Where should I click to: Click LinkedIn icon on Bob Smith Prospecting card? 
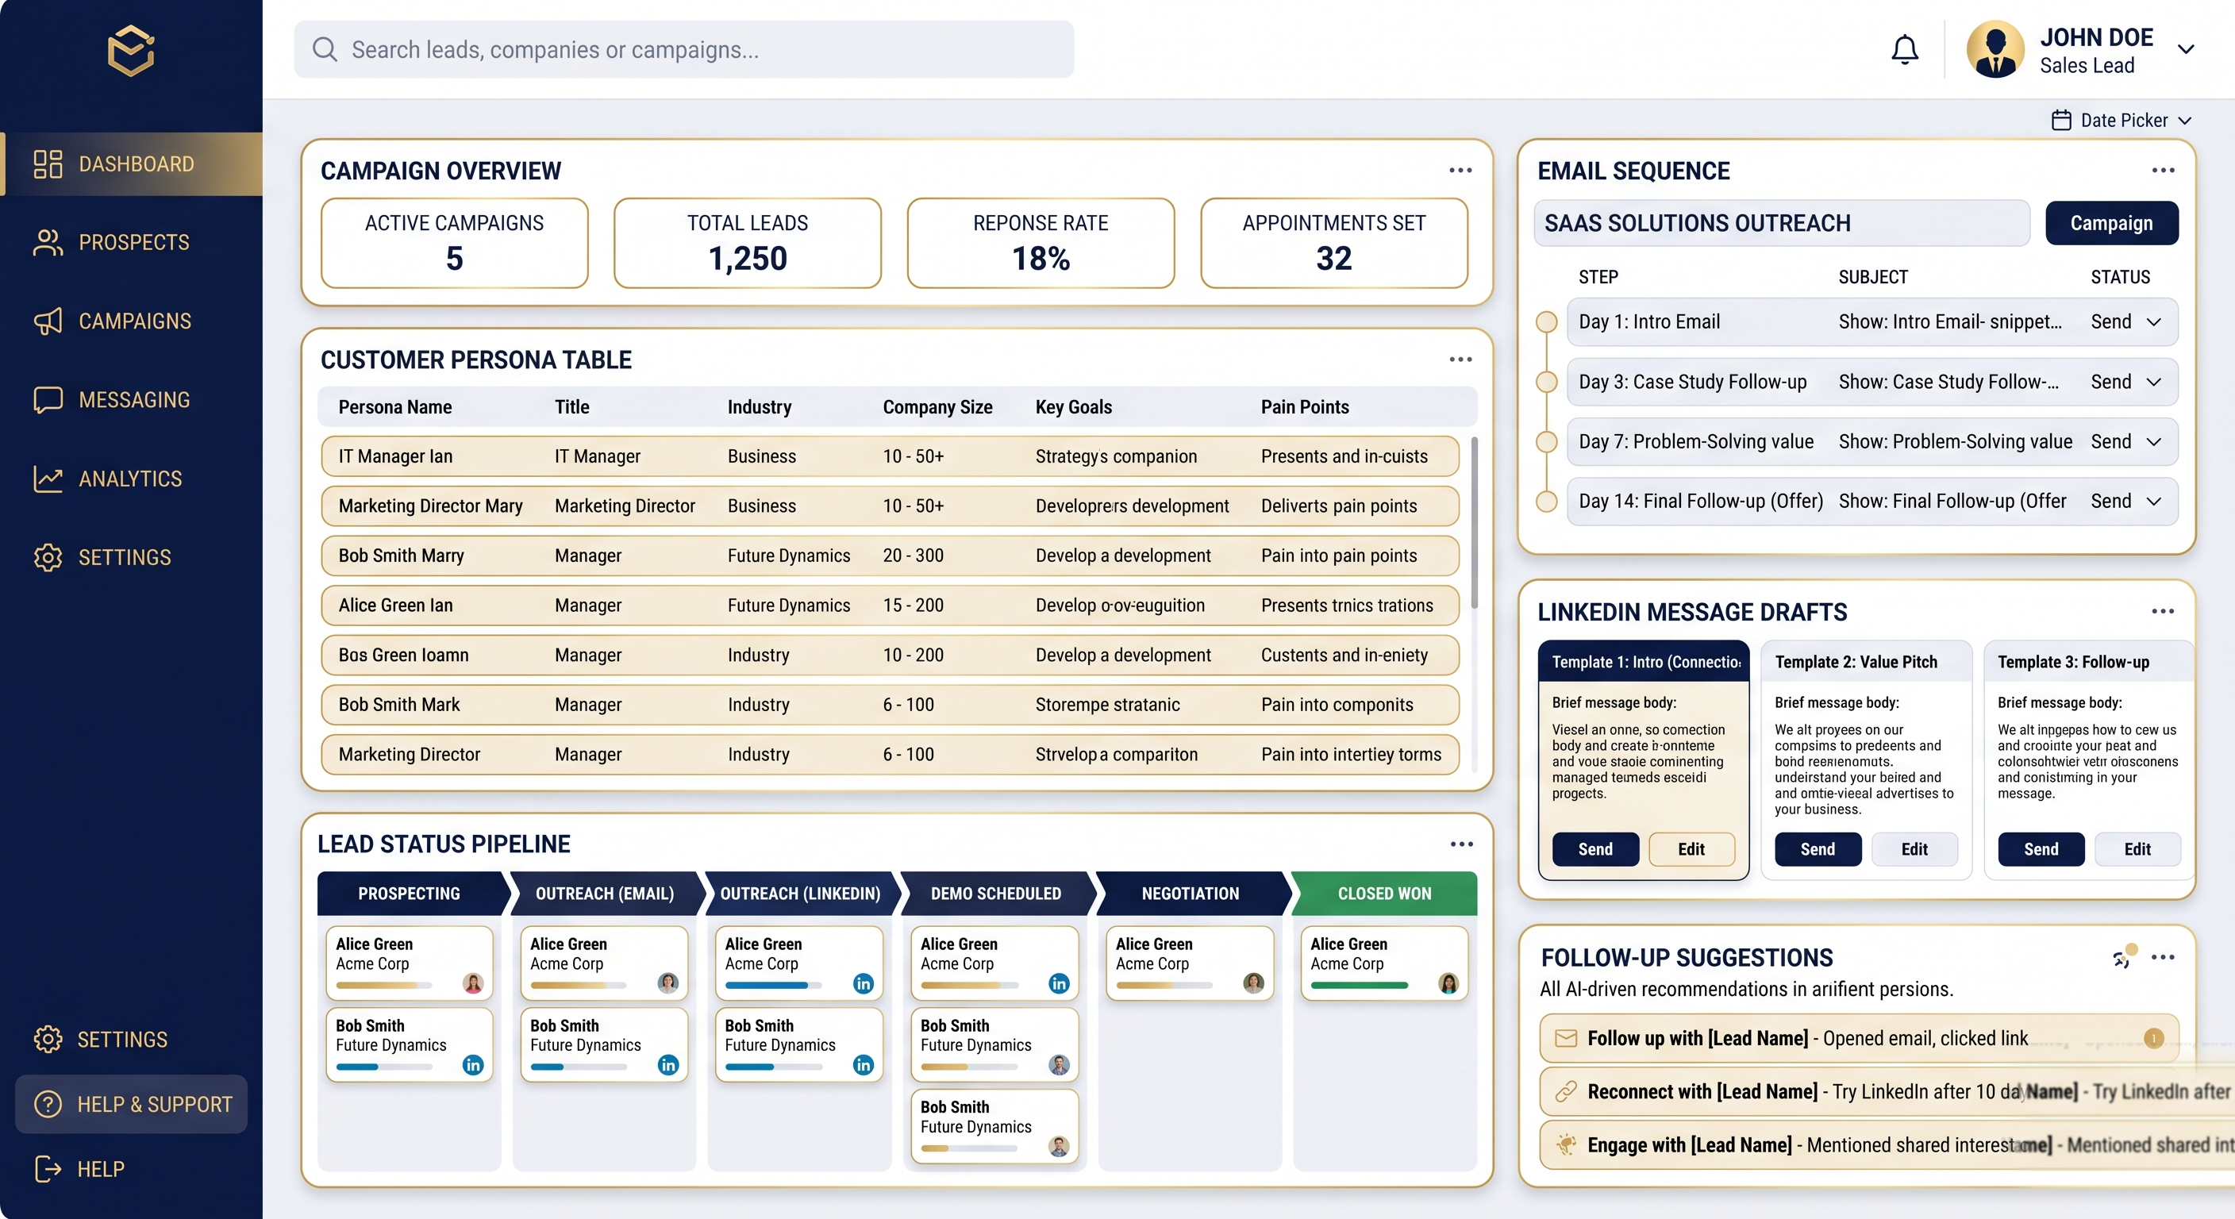pos(473,1064)
